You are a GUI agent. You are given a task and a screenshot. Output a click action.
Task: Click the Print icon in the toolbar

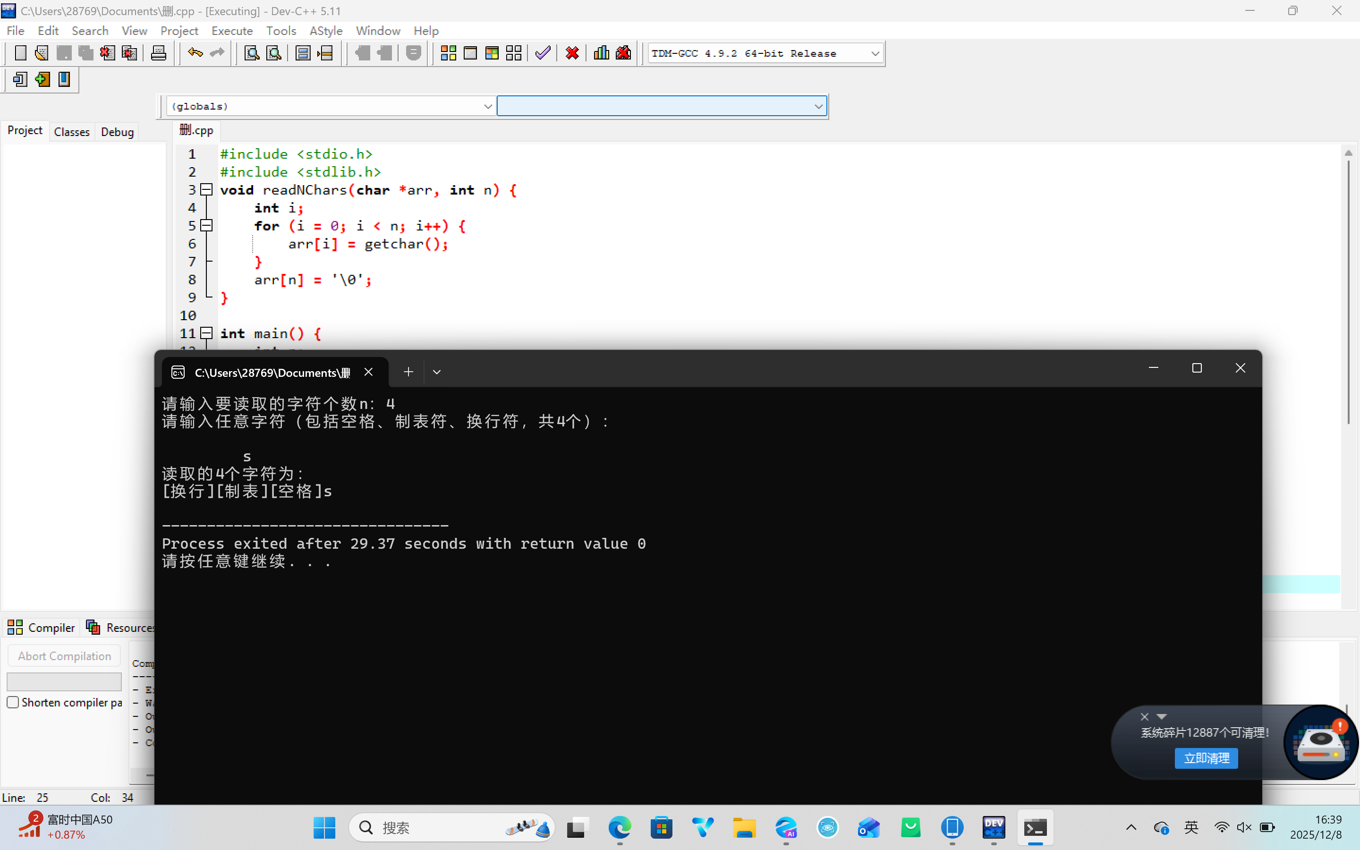click(159, 53)
